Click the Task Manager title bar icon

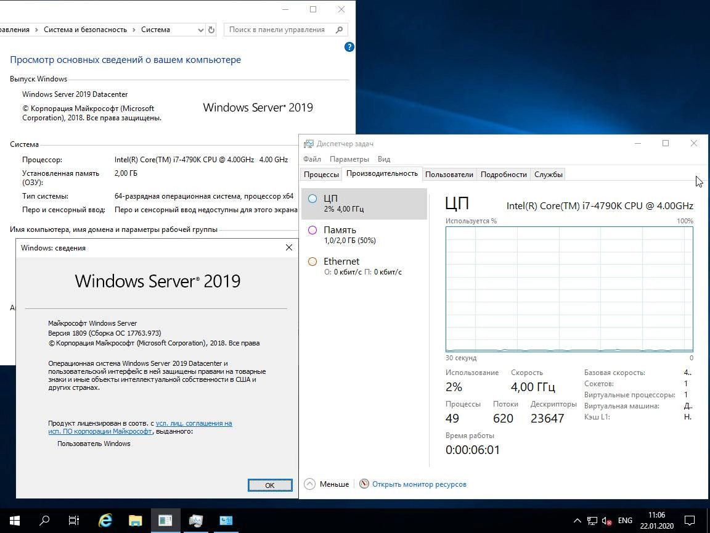(308, 144)
